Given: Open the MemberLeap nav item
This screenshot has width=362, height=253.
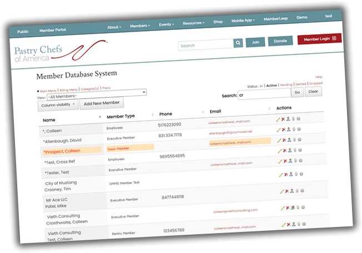Looking at the screenshot, I should point(275,19).
